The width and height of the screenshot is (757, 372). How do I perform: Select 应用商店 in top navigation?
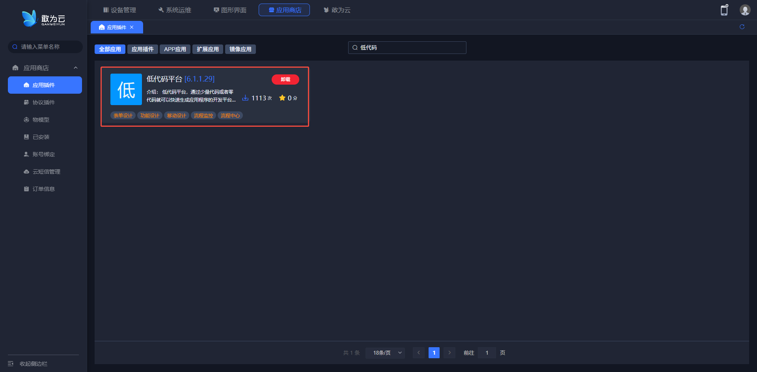point(284,10)
